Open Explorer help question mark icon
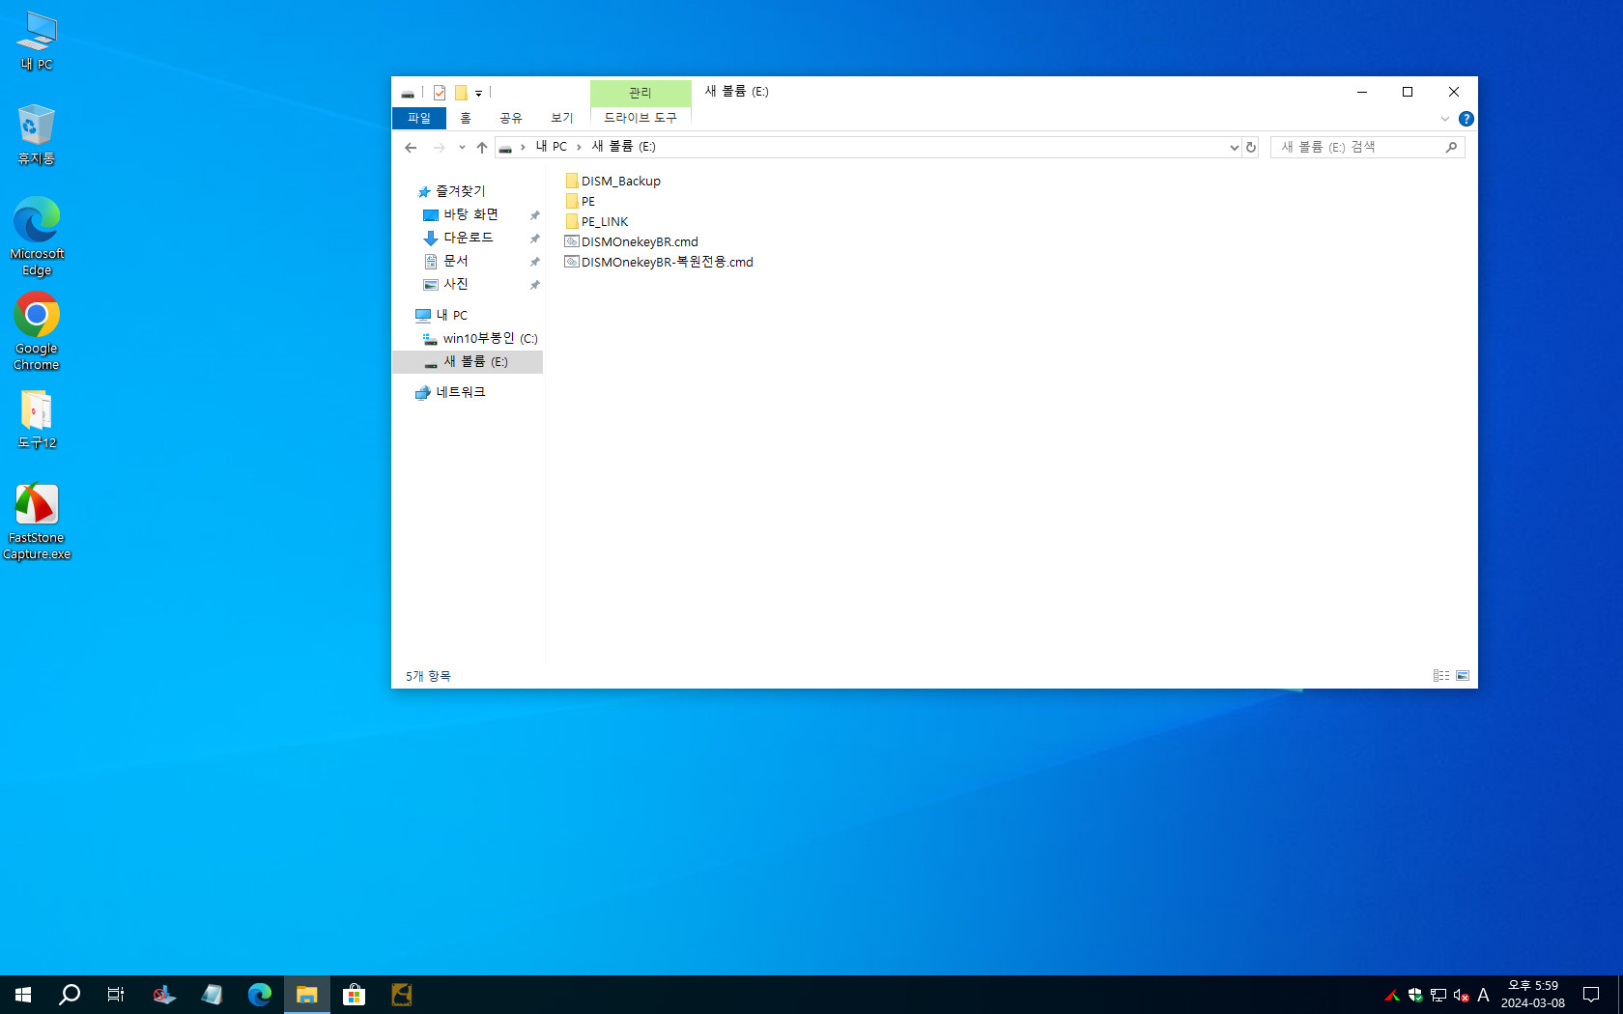The height and width of the screenshot is (1014, 1623). (x=1466, y=119)
